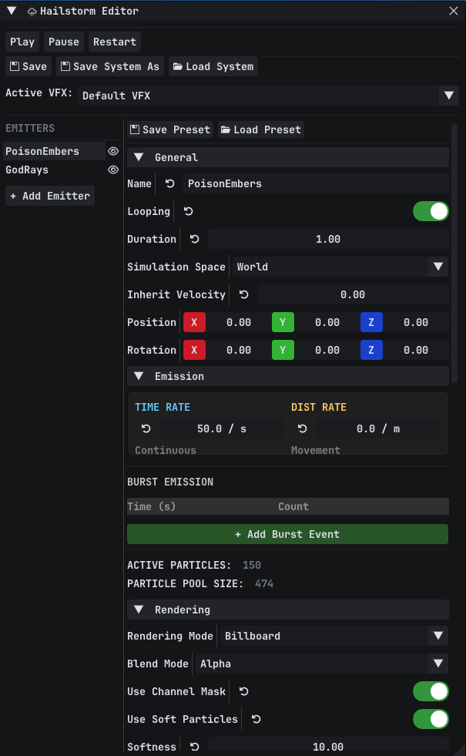466x756 pixels.
Task: Click the Rotation Y axis label
Action: tap(283, 350)
